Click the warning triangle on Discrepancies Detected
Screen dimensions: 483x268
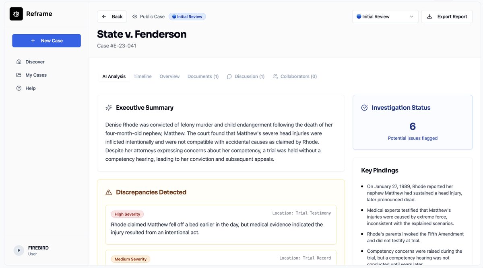[x=108, y=192]
